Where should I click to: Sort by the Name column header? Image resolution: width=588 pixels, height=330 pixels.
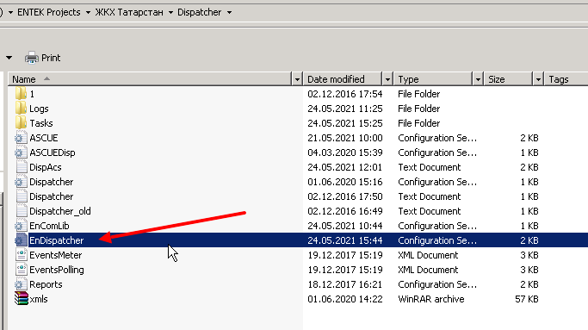tap(150, 79)
